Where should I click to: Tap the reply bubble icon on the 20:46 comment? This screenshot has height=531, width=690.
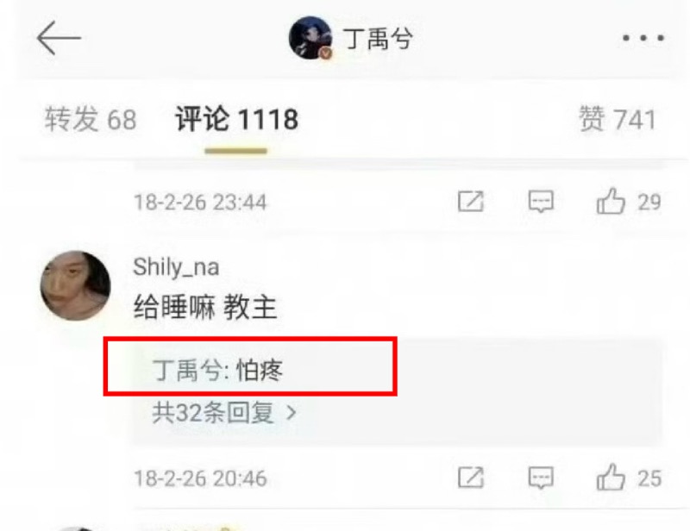[541, 478]
